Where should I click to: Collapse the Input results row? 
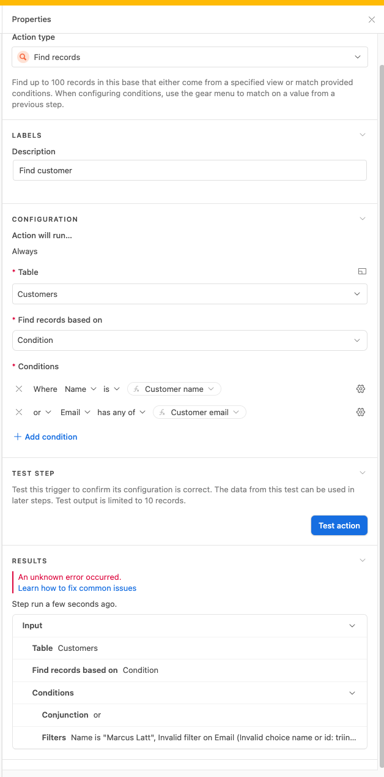[x=352, y=626]
